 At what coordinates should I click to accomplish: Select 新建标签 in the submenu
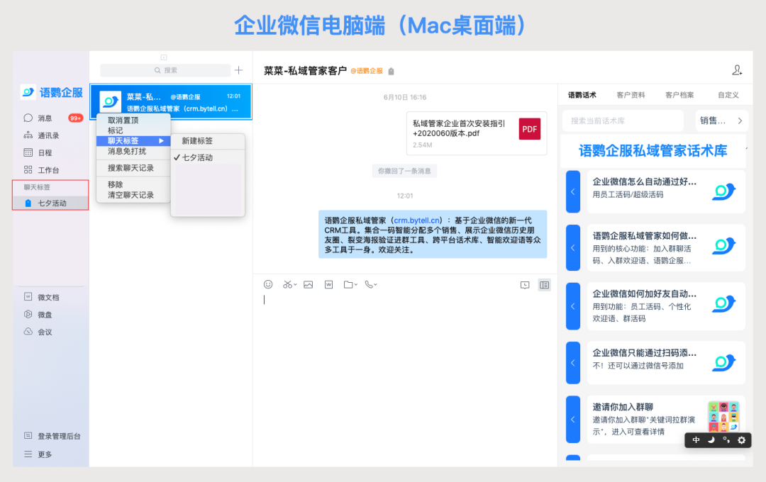[x=197, y=141]
